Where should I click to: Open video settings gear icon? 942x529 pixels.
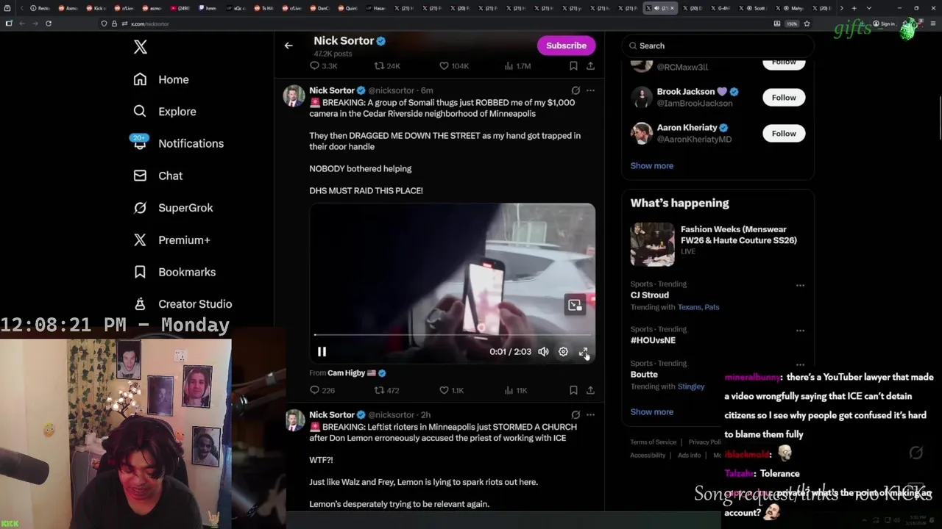pyautogui.click(x=563, y=352)
